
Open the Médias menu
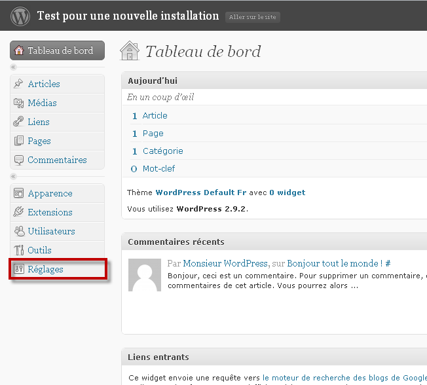click(57, 103)
